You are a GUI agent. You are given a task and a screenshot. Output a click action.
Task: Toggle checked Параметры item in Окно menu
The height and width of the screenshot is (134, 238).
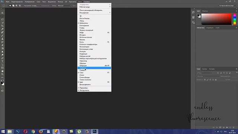[x=94, y=88]
